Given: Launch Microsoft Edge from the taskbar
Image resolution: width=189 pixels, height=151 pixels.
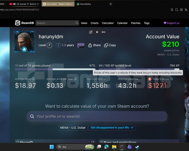Looking at the screenshot, I should tap(107, 147).
